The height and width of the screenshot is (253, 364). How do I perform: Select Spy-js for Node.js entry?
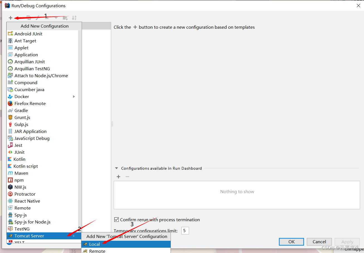click(x=42, y=222)
